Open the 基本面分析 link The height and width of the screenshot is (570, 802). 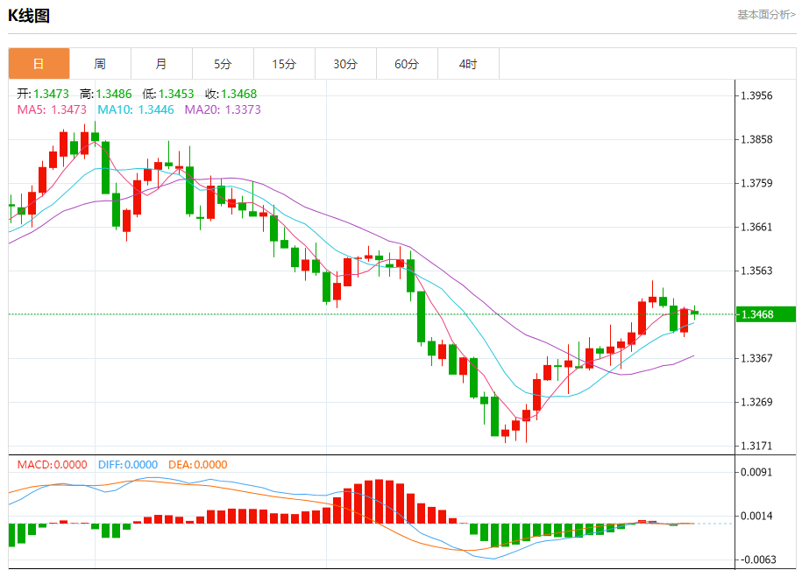click(765, 14)
